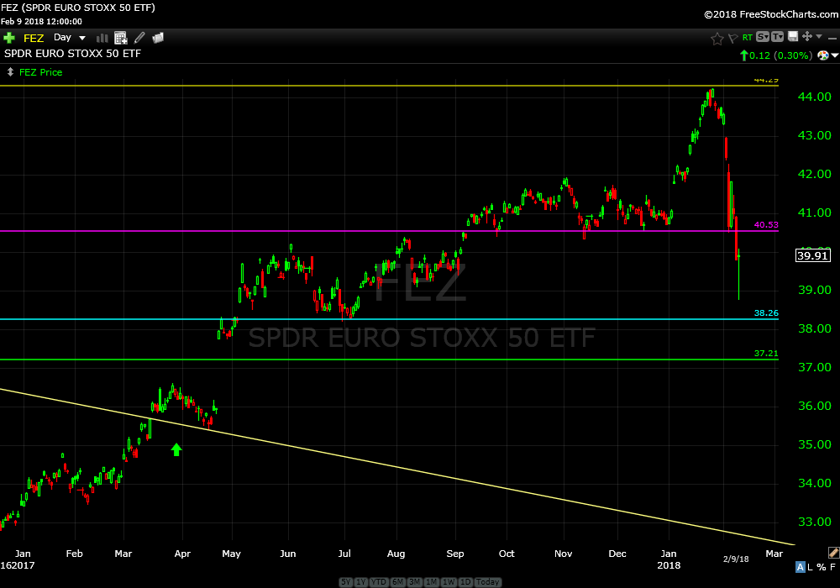Open the S dropdown menu
This screenshot has height=588, width=840.
(x=762, y=37)
